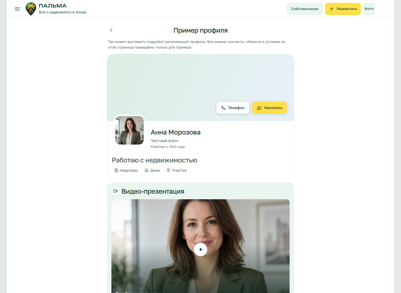Open the hamburger menu

(17, 9)
